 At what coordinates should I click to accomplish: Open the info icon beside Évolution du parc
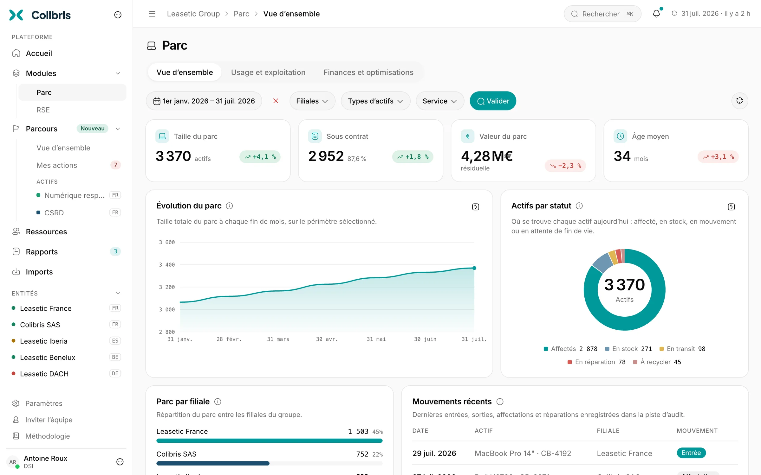229,206
